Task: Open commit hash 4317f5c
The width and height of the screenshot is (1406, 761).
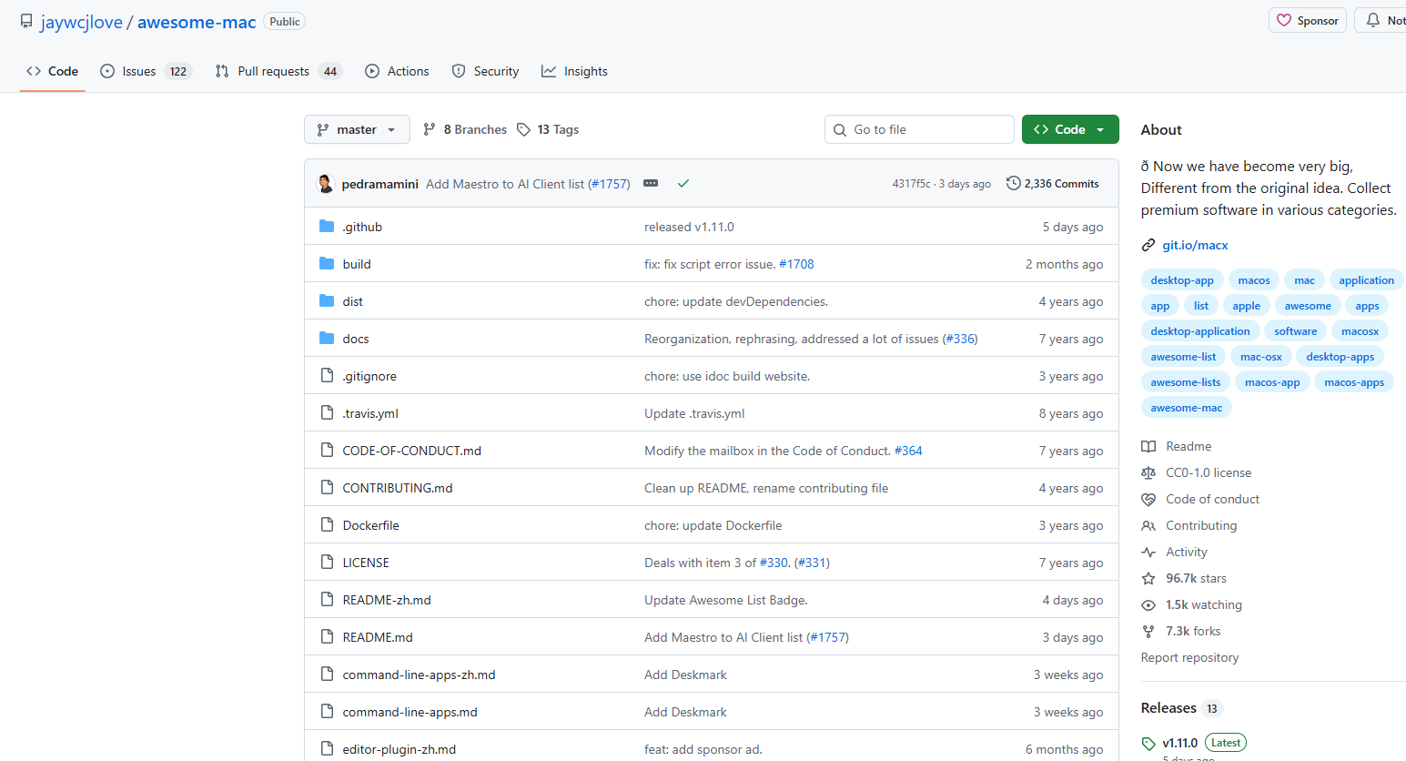Action: pyautogui.click(x=912, y=184)
